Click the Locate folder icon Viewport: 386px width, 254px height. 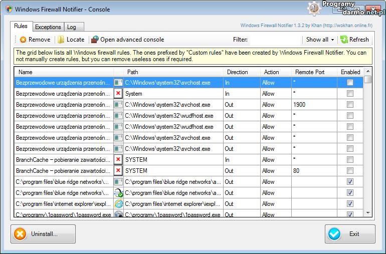(61, 40)
